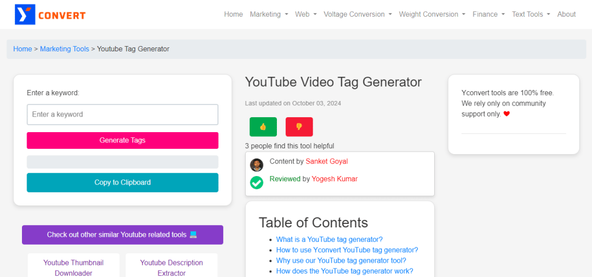Viewport: 592px width, 277px height.
Task: Open the Youtube Thumbnail Downloader tool
Action: click(73, 267)
